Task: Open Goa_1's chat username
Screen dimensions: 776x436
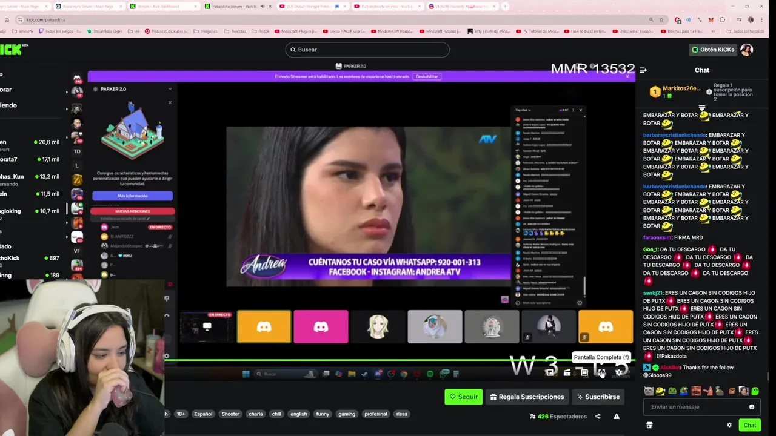Action: 650,249
